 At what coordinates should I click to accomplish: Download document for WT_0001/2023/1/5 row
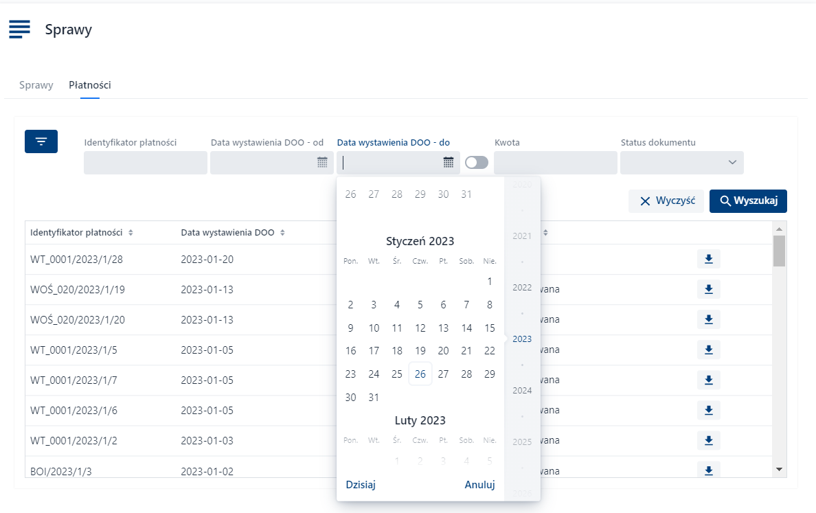pyautogui.click(x=709, y=350)
